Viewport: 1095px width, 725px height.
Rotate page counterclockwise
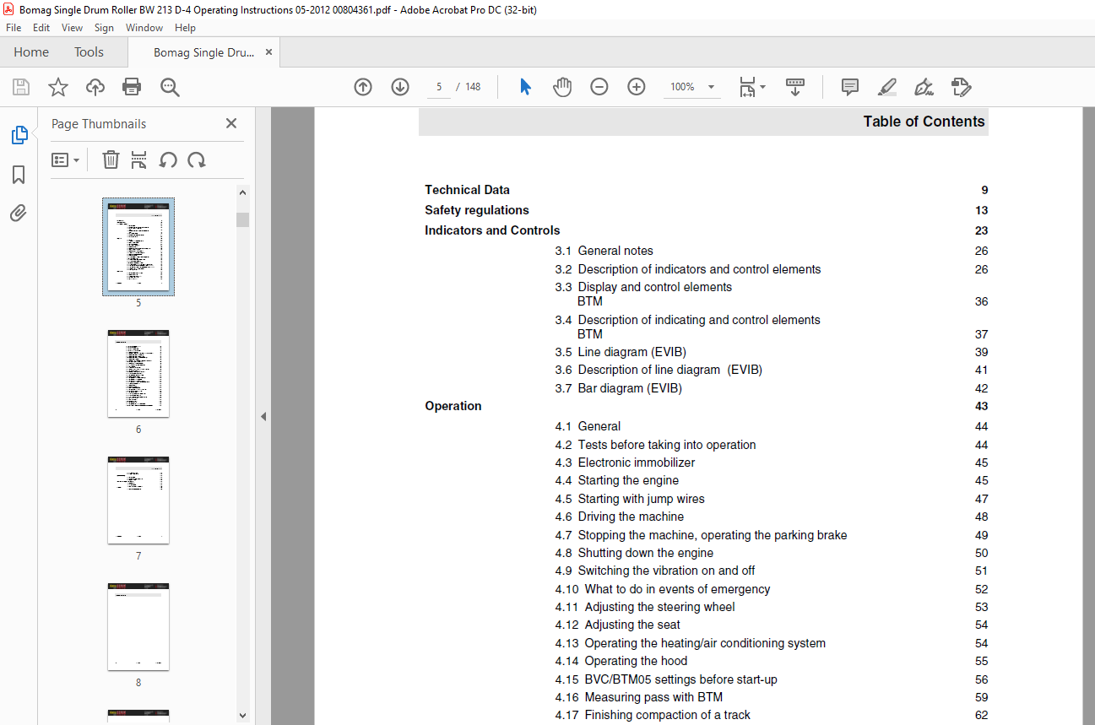click(x=168, y=160)
